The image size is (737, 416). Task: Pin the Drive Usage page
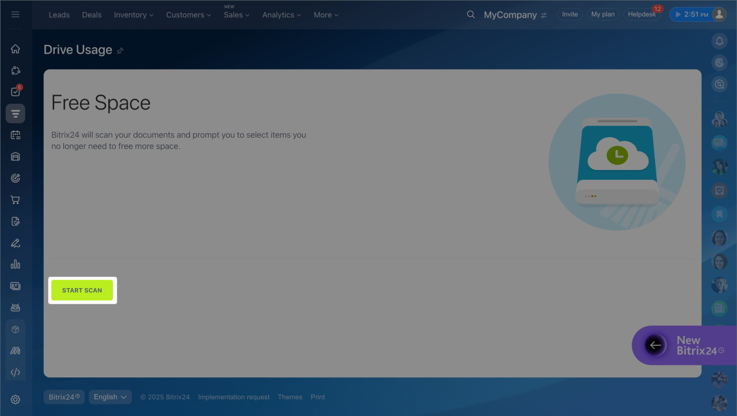(120, 51)
